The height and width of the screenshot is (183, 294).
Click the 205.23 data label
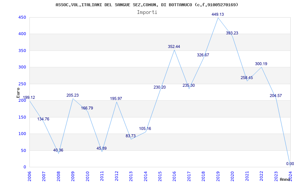click(72, 96)
